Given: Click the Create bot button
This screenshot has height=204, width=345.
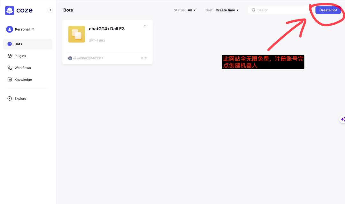Looking at the screenshot, I should (328, 10).
